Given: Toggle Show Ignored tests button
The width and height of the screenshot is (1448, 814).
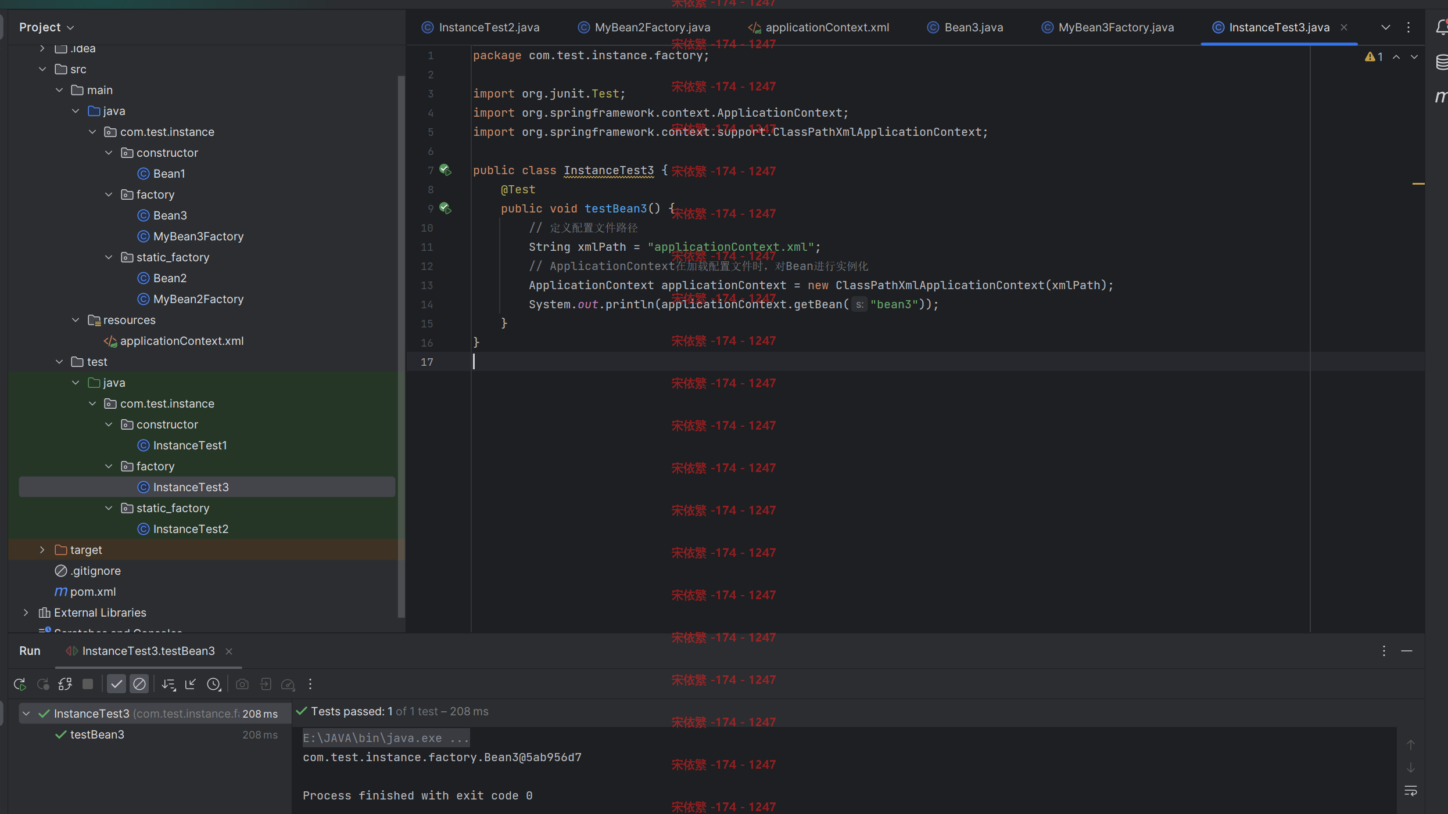Looking at the screenshot, I should tap(139, 684).
